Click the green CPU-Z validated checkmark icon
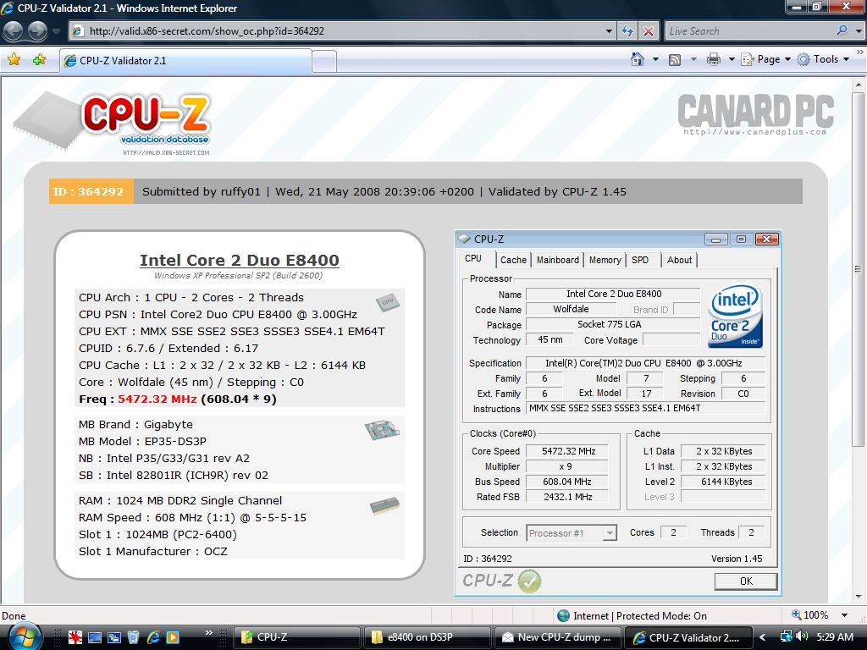 [530, 581]
